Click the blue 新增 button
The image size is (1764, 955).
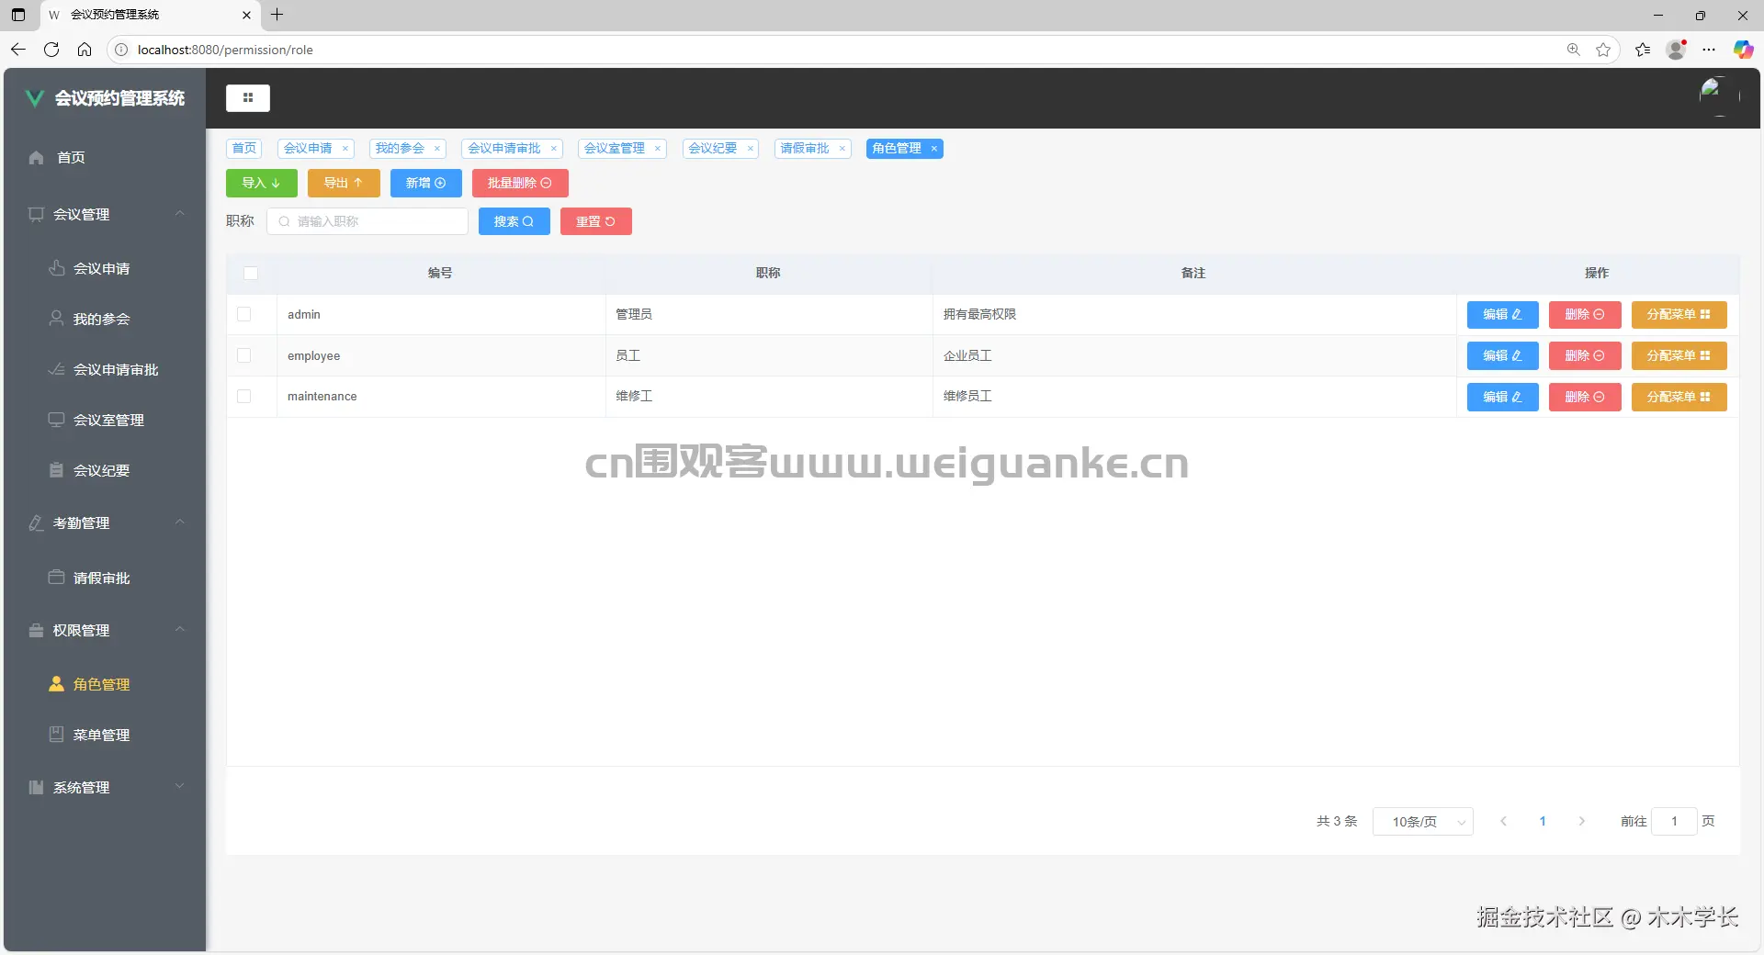pyautogui.click(x=426, y=184)
